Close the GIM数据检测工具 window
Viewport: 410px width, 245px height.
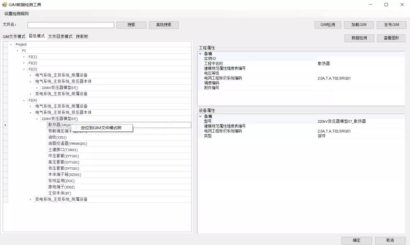tap(402, 5)
